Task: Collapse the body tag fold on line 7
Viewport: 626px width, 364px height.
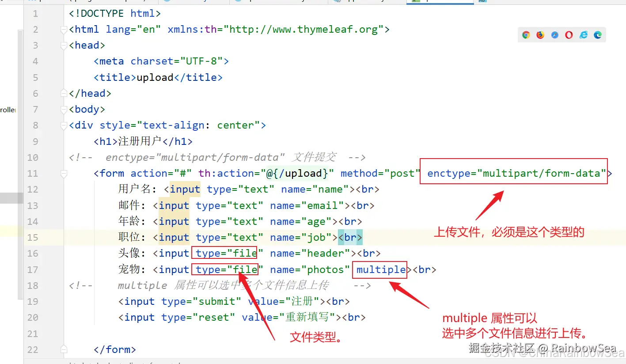Action: point(64,109)
